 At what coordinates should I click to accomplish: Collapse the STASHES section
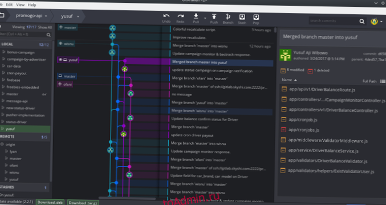(x=7, y=187)
